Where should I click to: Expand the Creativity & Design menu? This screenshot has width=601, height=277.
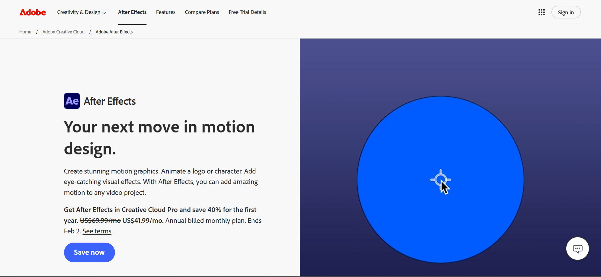pos(82,12)
